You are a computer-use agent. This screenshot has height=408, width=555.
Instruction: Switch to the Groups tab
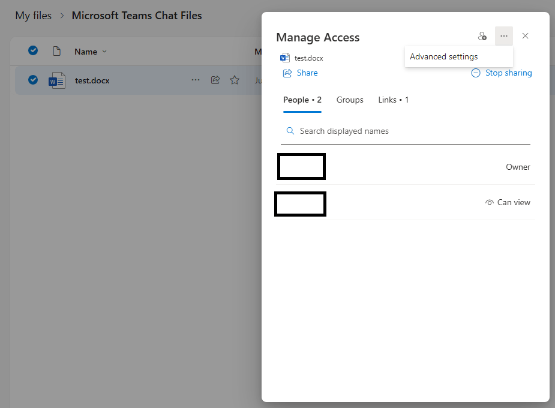click(x=350, y=100)
